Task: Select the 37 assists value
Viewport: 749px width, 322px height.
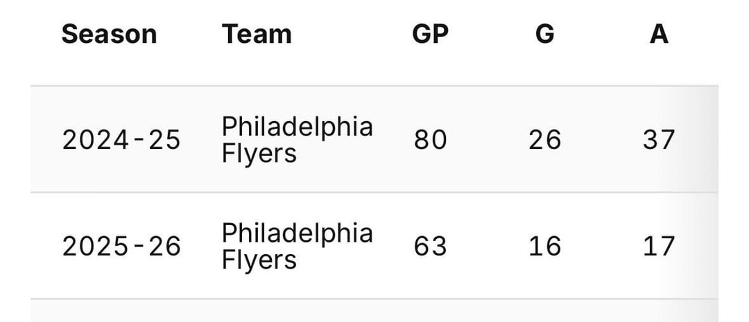Action: 659,140
